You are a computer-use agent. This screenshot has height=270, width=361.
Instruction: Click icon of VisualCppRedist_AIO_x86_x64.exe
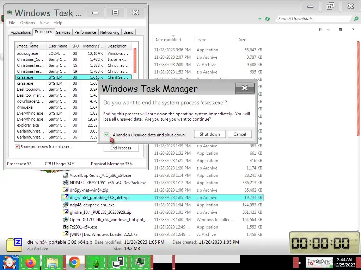[66, 175]
